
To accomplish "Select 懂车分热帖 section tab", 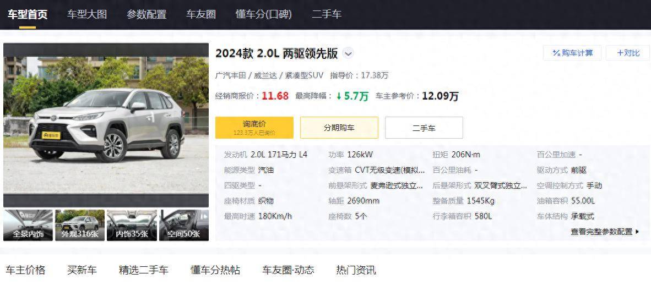I will 215,270.
